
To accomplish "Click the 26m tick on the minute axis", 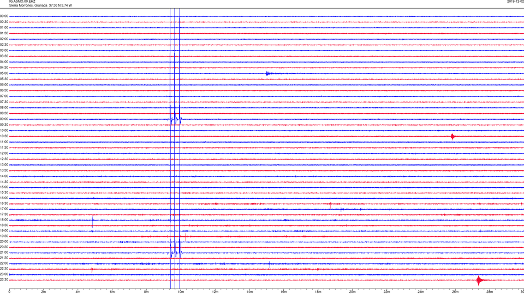I will pyautogui.click(x=455, y=292).
